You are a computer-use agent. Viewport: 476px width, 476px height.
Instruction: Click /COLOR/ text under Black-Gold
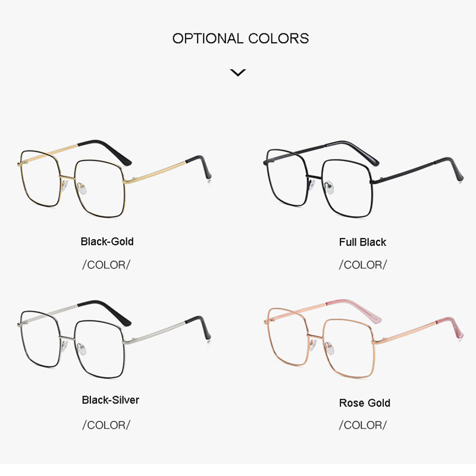[107, 265]
